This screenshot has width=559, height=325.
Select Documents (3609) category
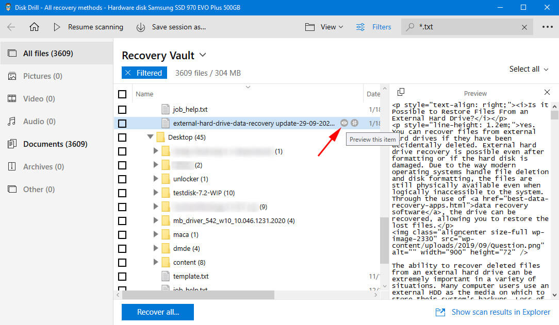pyautogui.click(x=57, y=144)
